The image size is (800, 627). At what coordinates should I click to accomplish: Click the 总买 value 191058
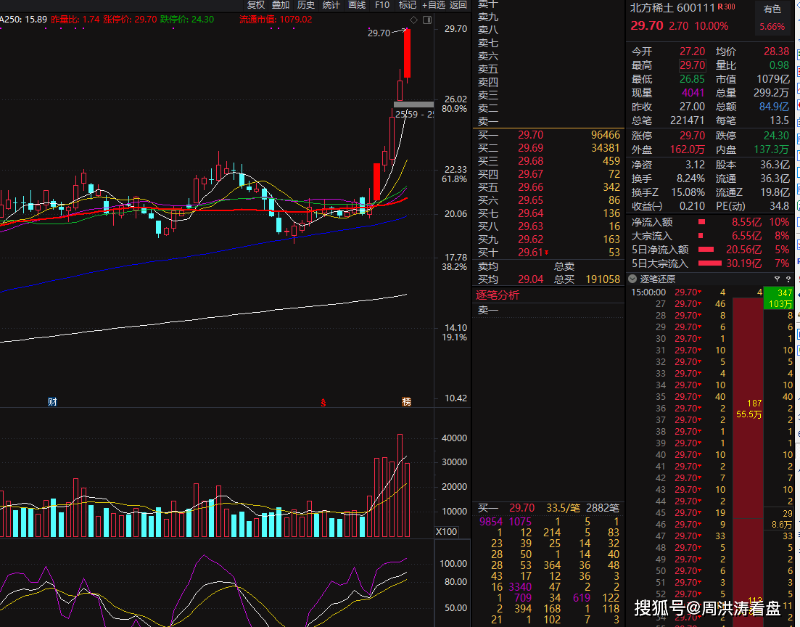[603, 279]
